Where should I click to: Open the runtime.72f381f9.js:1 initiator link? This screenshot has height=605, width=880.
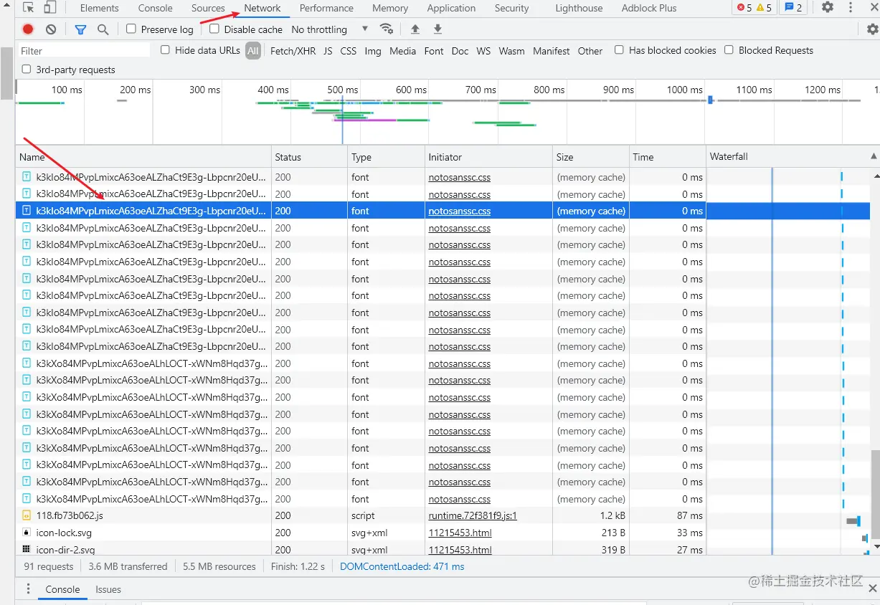coord(473,515)
